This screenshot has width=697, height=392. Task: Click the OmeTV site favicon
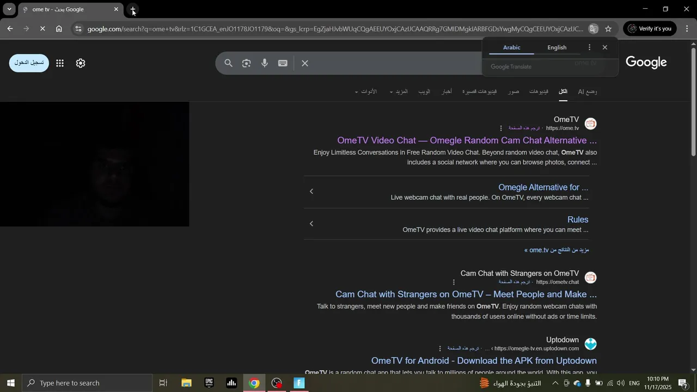pos(590,124)
